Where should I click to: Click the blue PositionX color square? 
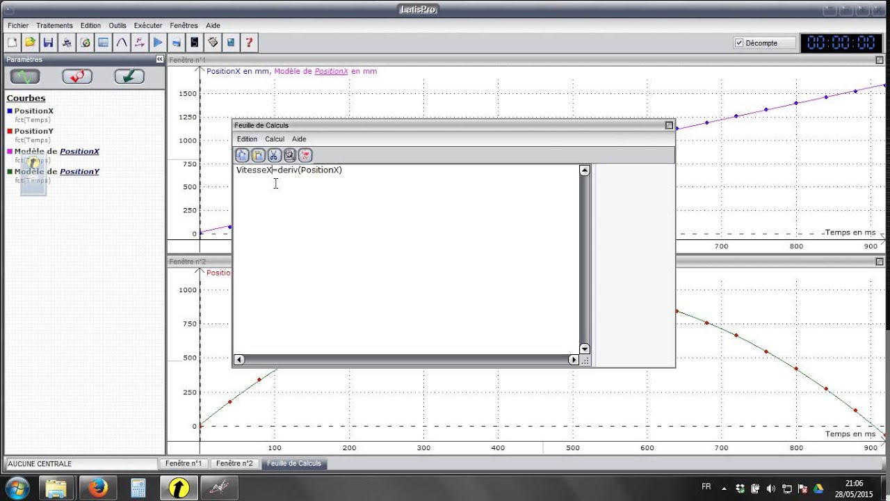9,111
